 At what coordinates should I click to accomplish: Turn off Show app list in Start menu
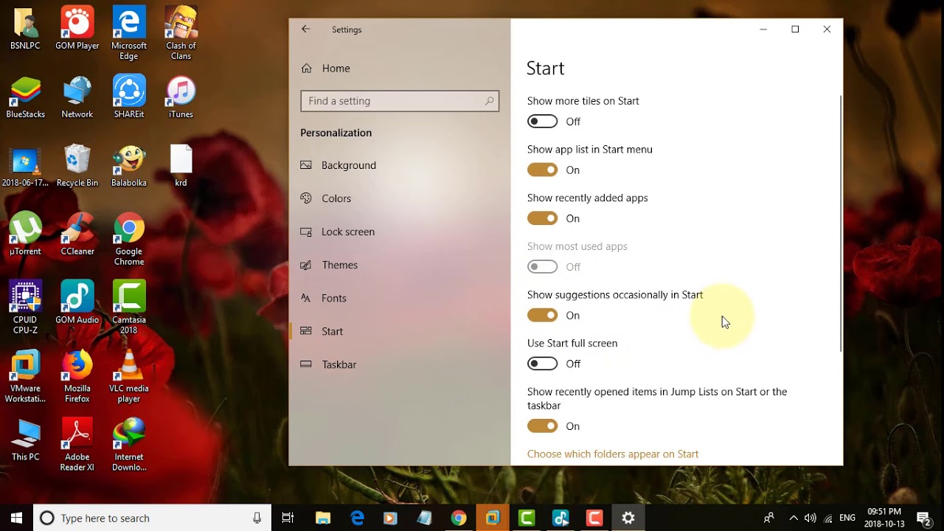pyautogui.click(x=542, y=170)
